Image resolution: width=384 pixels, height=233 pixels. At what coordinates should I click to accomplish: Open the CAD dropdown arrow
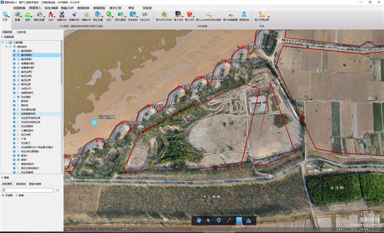click(x=55, y=17)
